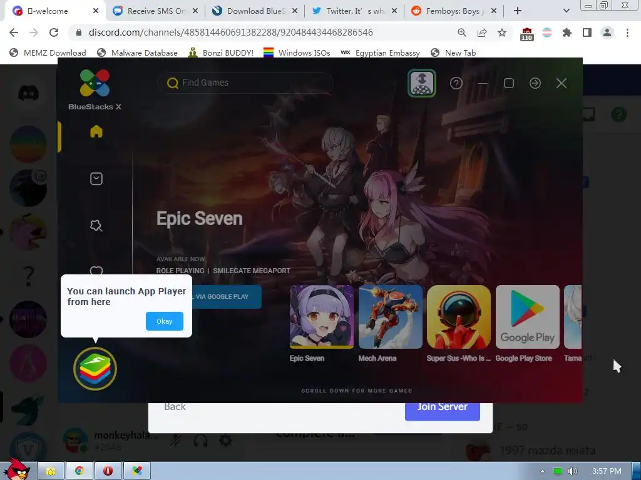Select the Epic Seven game thumbnail
Viewport: 641px width, 480px height.
pyautogui.click(x=322, y=317)
